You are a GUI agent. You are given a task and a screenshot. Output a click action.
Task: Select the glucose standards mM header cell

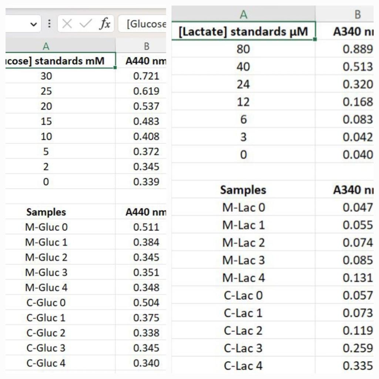coord(60,60)
